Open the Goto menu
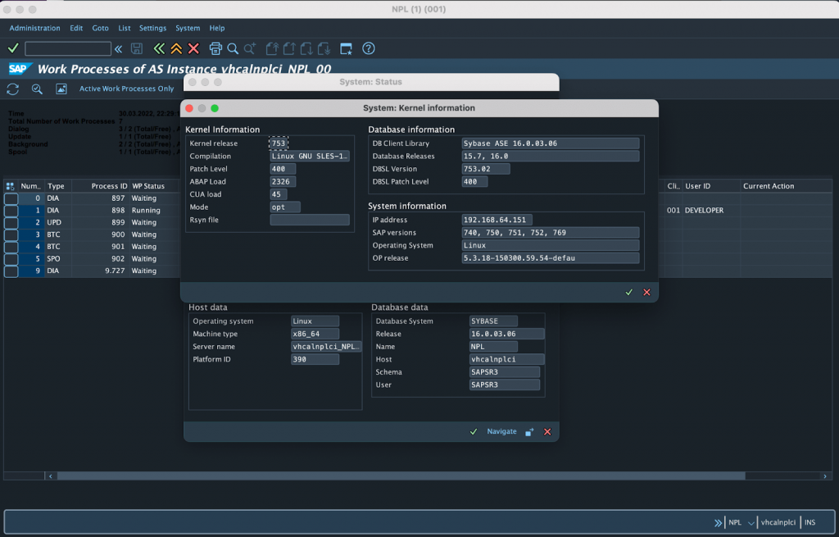The image size is (839, 537). click(100, 28)
